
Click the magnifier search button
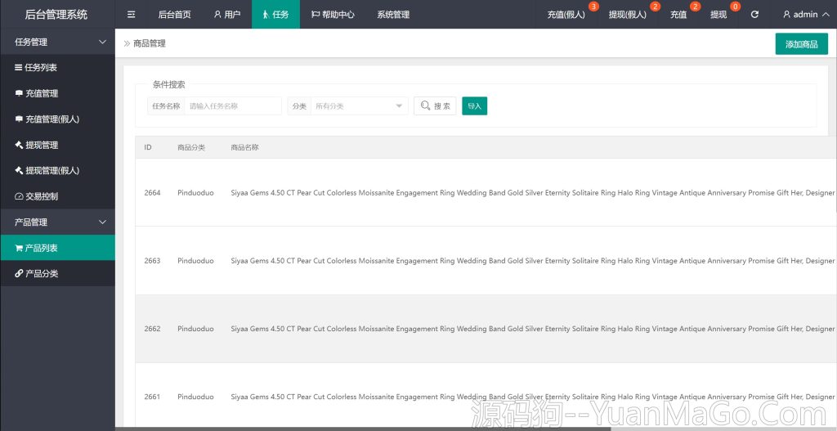[435, 106]
